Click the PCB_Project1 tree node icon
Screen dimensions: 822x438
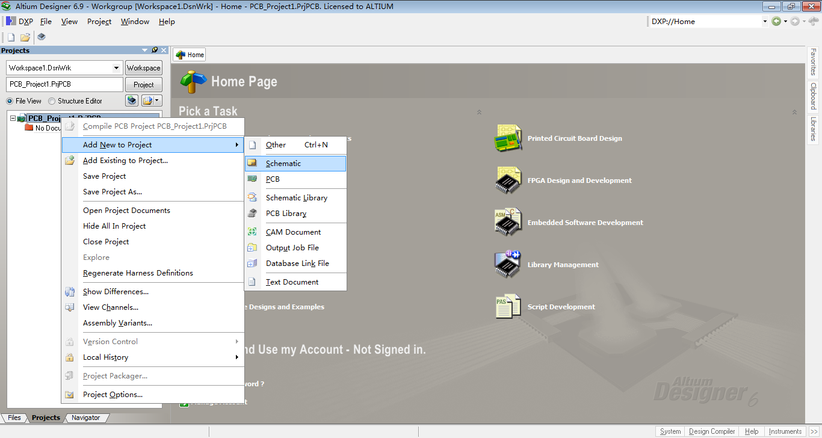click(x=22, y=119)
